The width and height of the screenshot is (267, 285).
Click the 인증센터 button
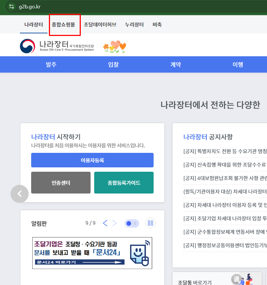61,183
